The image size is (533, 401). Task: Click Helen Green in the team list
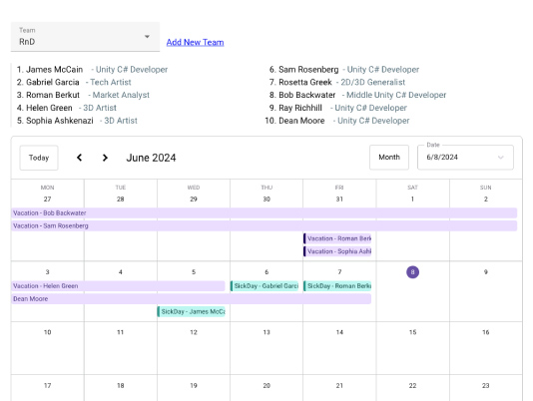click(49, 108)
